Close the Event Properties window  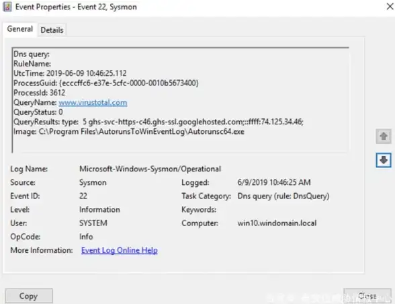(x=390, y=7)
